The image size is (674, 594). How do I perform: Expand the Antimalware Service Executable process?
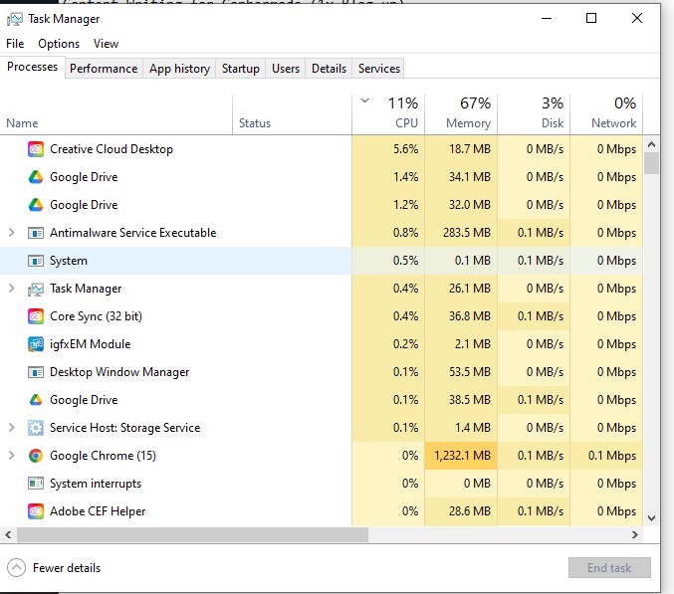(12, 233)
